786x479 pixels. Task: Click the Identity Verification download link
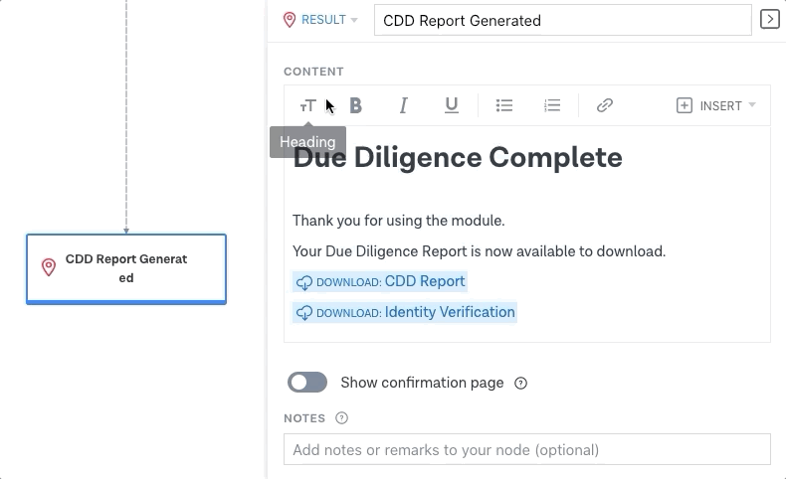[x=405, y=312]
